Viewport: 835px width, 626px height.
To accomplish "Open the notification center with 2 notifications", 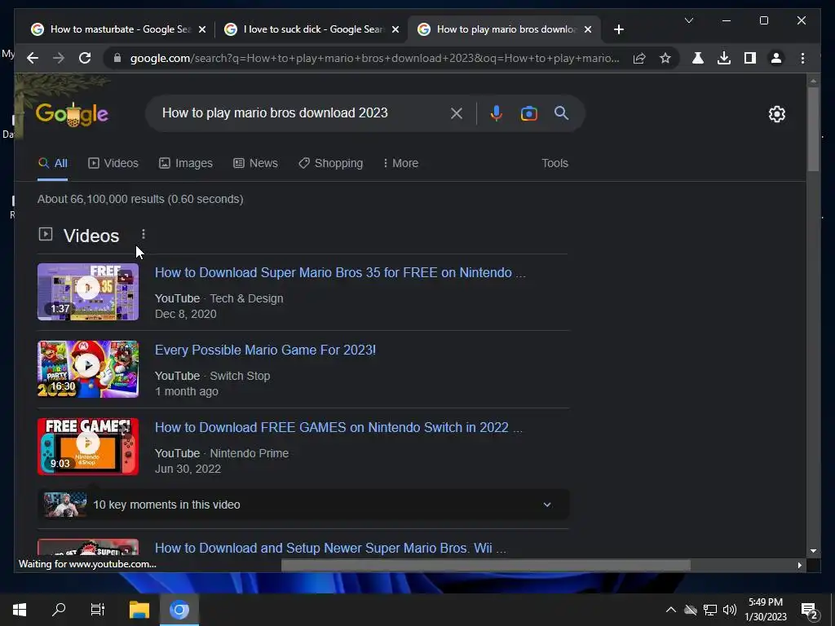I will 810,611.
